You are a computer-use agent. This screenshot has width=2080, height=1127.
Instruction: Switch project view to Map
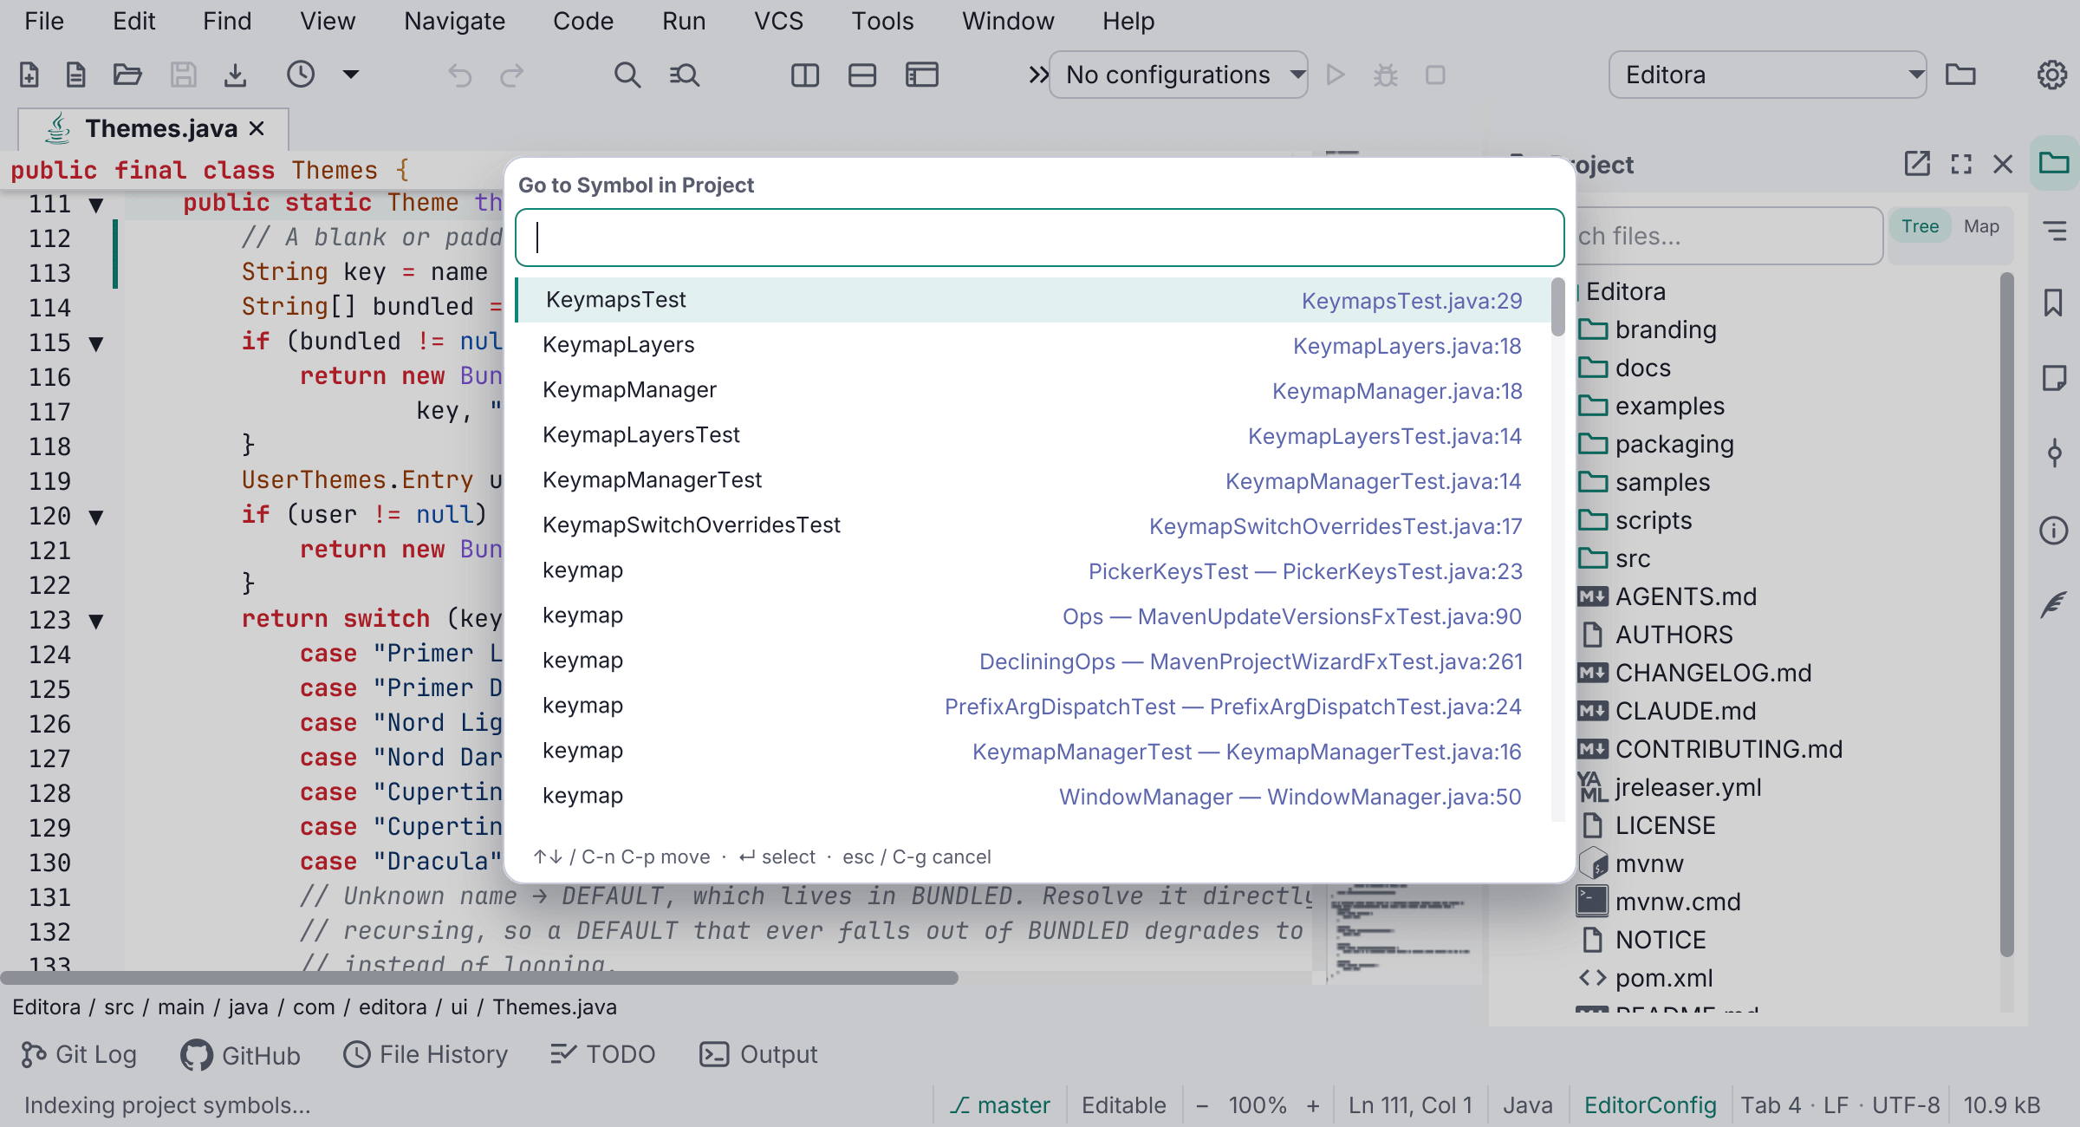1981,226
